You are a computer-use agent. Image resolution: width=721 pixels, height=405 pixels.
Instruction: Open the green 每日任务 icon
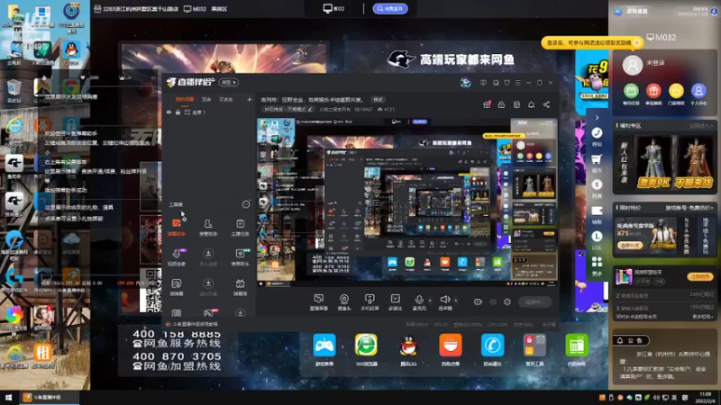[x=631, y=91]
